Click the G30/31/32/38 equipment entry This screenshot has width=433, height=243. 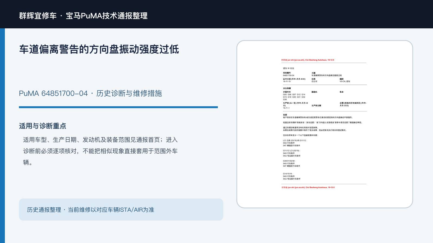(x=291, y=163)
